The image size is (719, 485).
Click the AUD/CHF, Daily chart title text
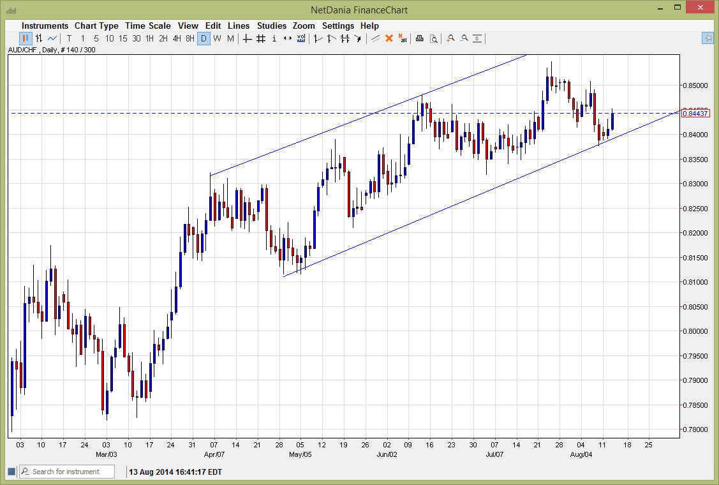(51, 50)
